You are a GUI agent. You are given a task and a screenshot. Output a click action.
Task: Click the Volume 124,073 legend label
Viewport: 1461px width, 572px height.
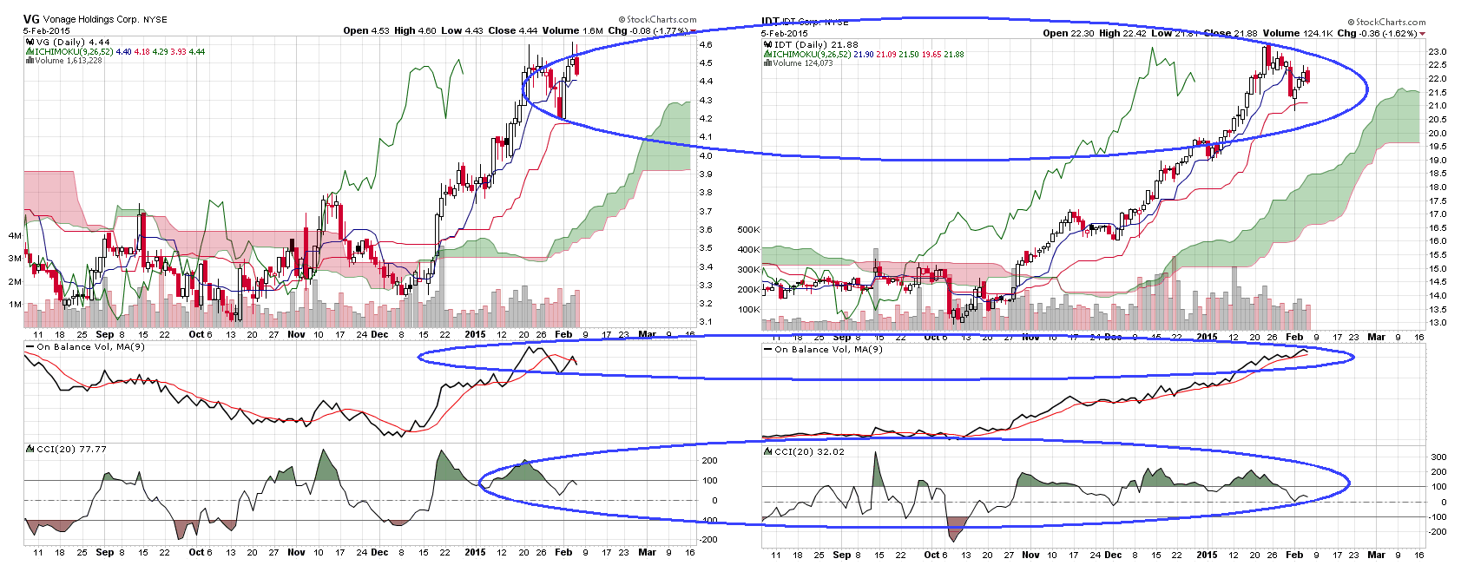pos(803,62)
